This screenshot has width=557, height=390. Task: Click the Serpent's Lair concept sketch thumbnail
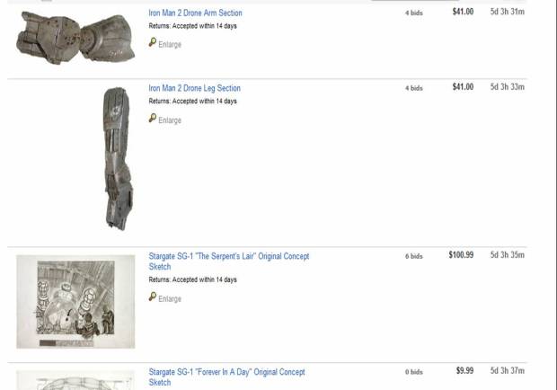tap(75, 302)
